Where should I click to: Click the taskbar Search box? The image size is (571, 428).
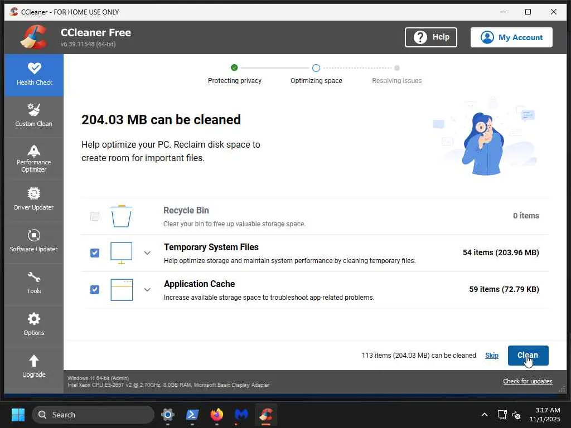click(93, 415)
